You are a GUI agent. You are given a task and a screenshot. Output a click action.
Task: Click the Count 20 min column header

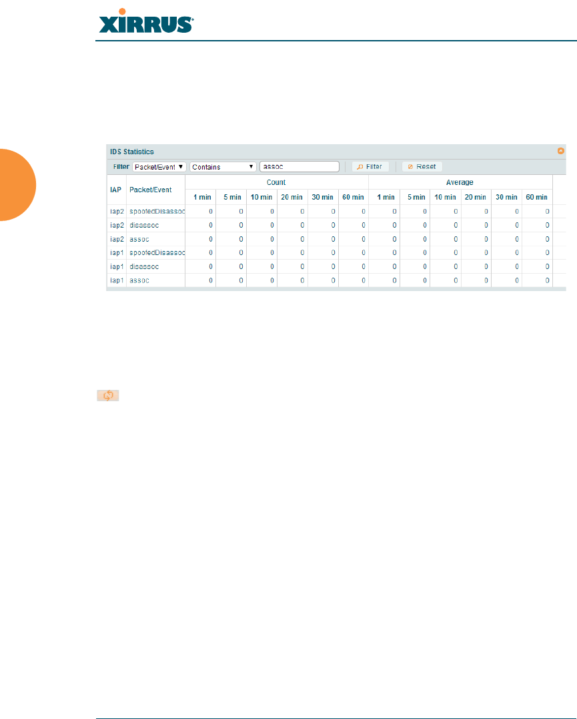(x=292, y=197)
